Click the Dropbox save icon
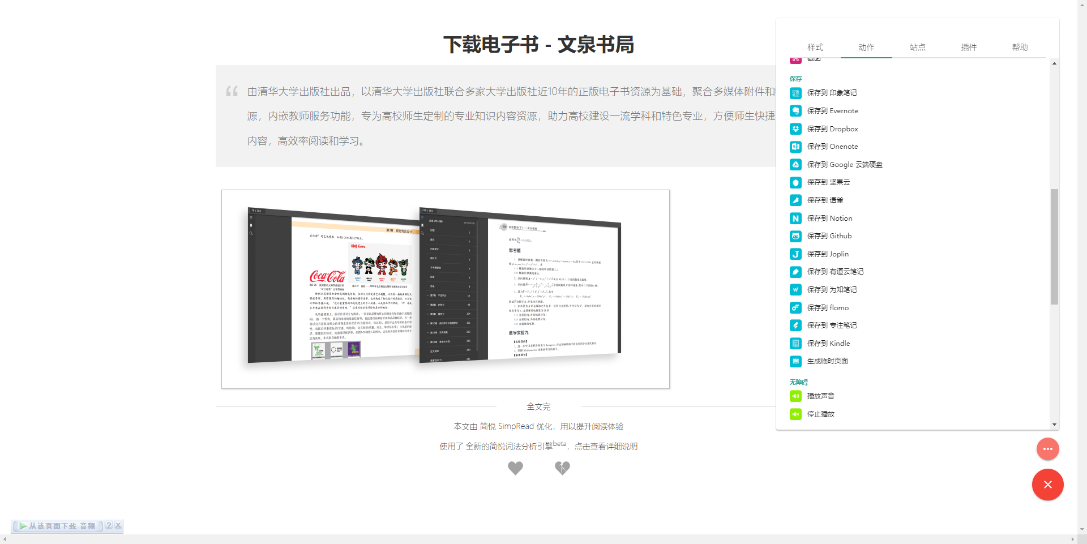1087x544 pixels. coord(795,128)
